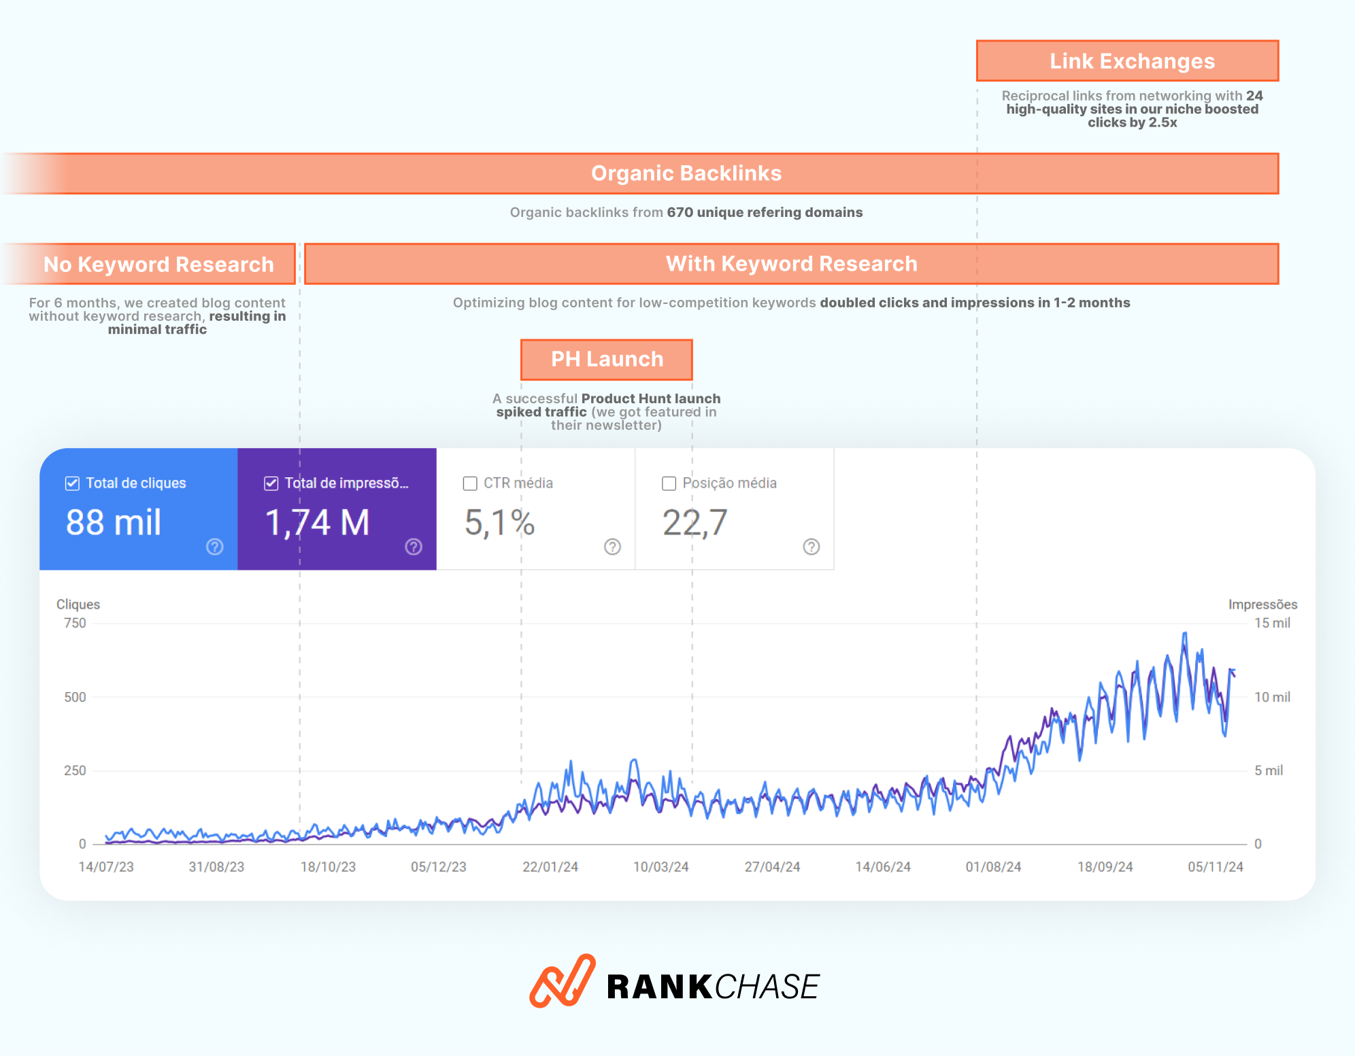Click the 750 clicks axis value
The image size is (1355, 1056).
point(75,623)
